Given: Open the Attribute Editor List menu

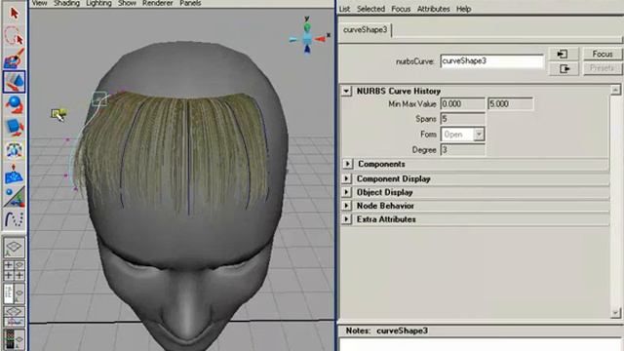Looking at the screenshot, I should click(344, 9).
